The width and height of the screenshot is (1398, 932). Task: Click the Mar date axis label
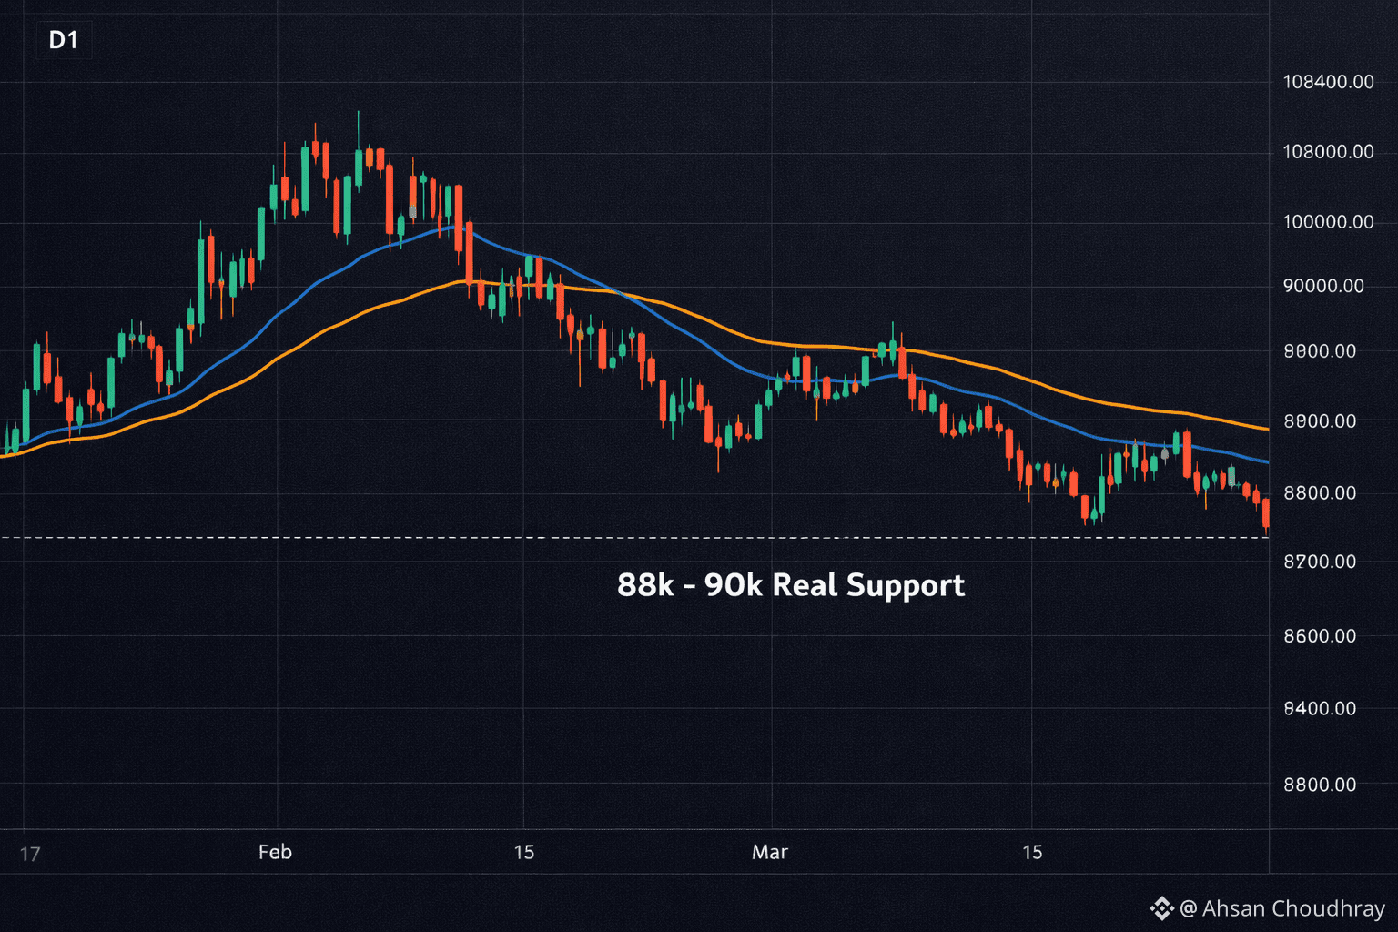point(770,852)
